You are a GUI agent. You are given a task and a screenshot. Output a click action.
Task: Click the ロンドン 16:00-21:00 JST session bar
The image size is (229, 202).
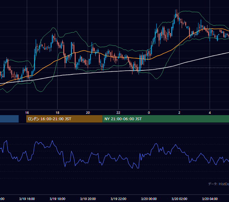pos(64,119)
